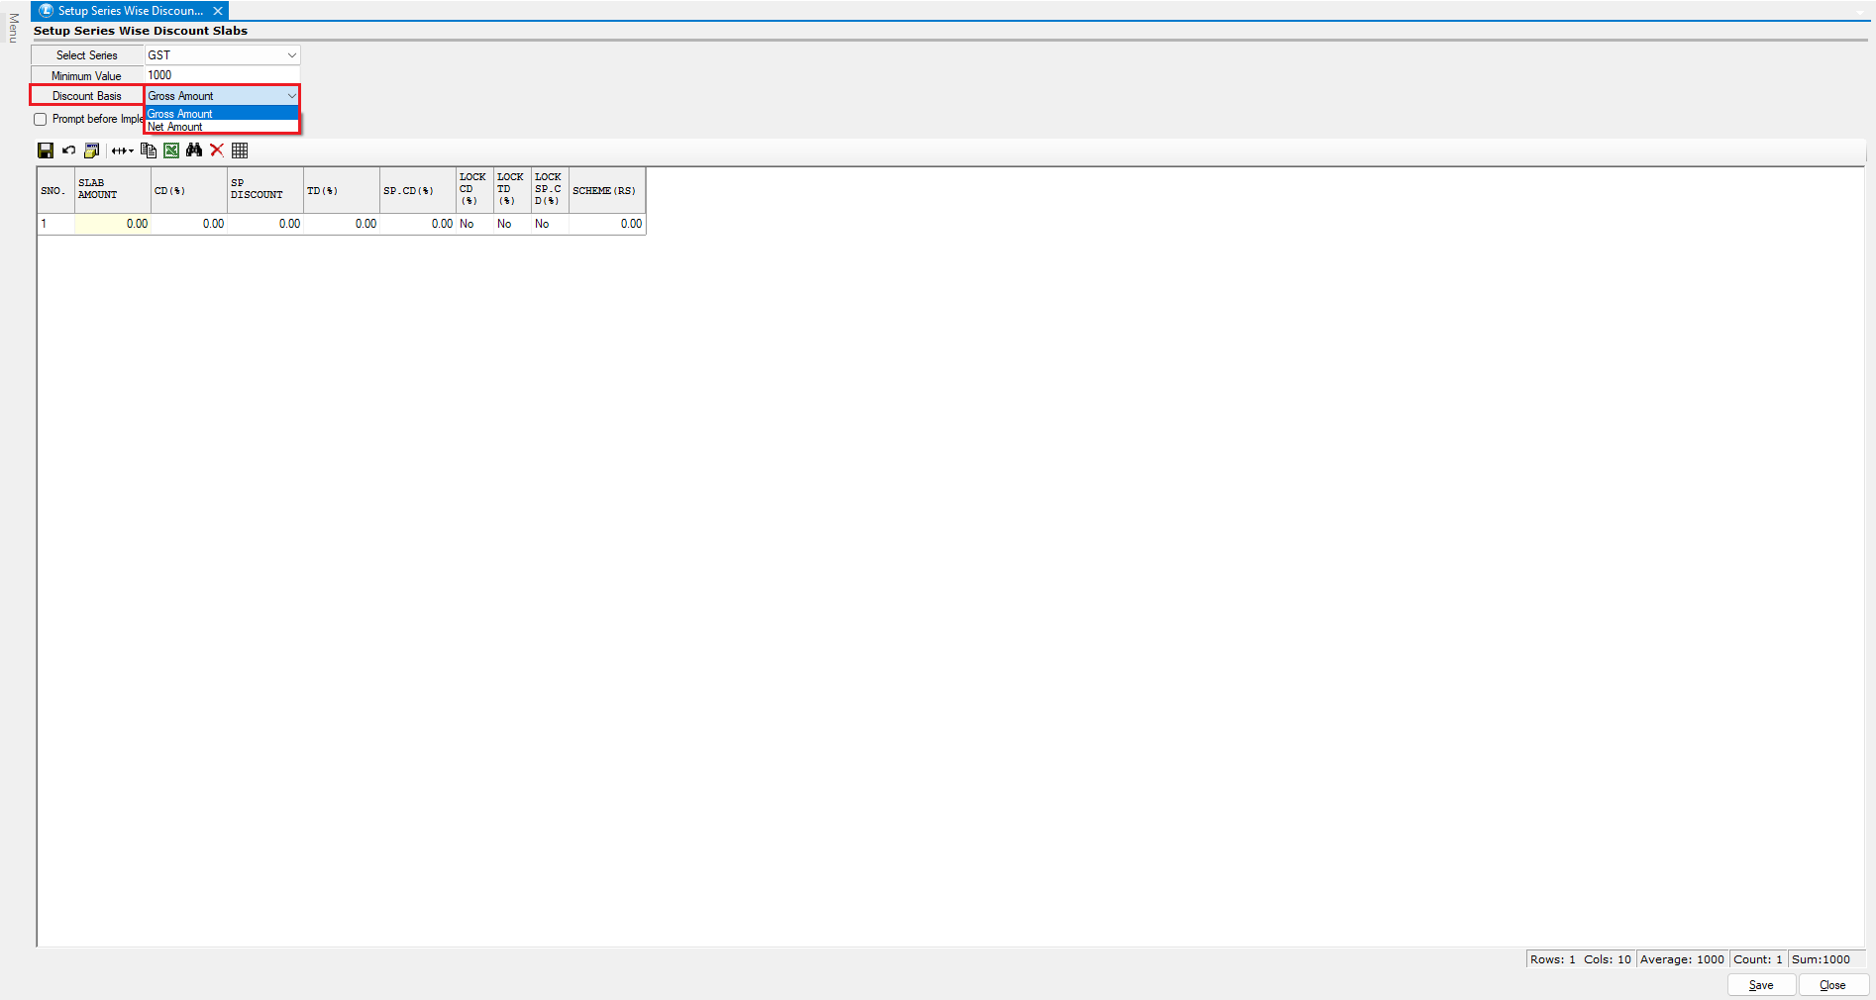Open the column width arrows tool
This screenshot has height=1000, width=1876.
click(122, 150)
